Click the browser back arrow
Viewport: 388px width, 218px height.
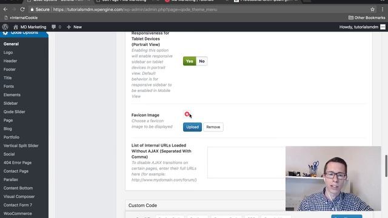pos(5,10)
